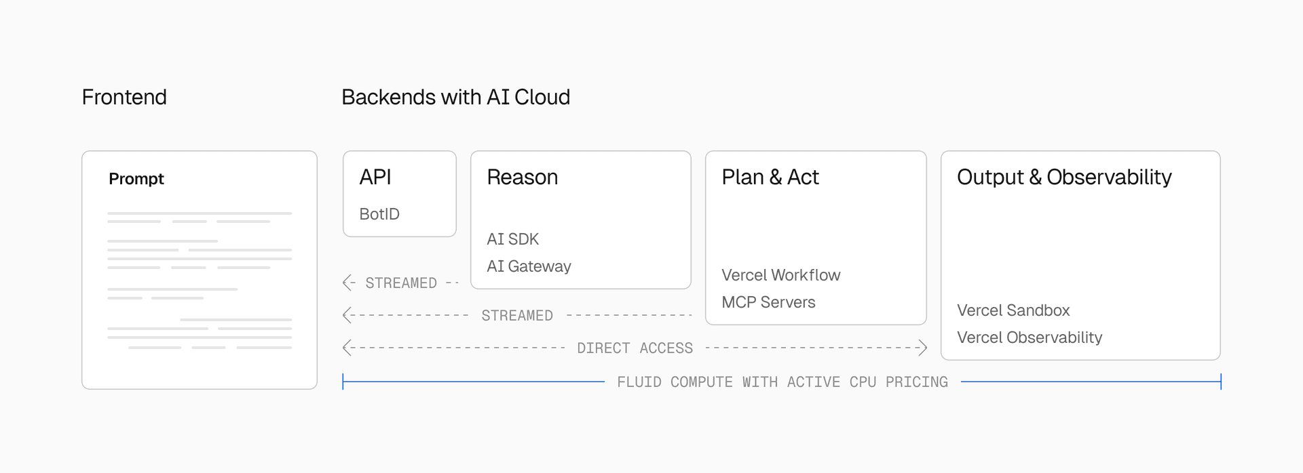The image size is (1303, 473).
Task: Click the Backends with AI Cloud heading
Action: click(455, 98)
